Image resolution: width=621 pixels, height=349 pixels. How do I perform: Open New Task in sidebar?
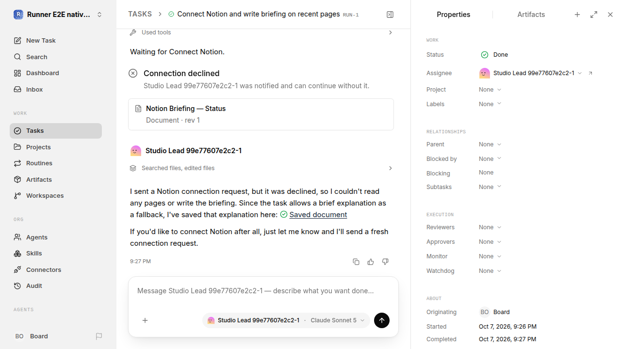tap(56, 41)
